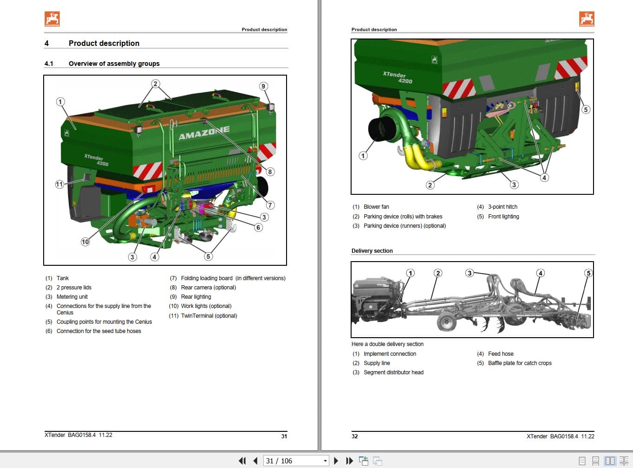Click page number 31 in the footer
Image resolution: width=633 pixels, height=468 pixels.
284,436
